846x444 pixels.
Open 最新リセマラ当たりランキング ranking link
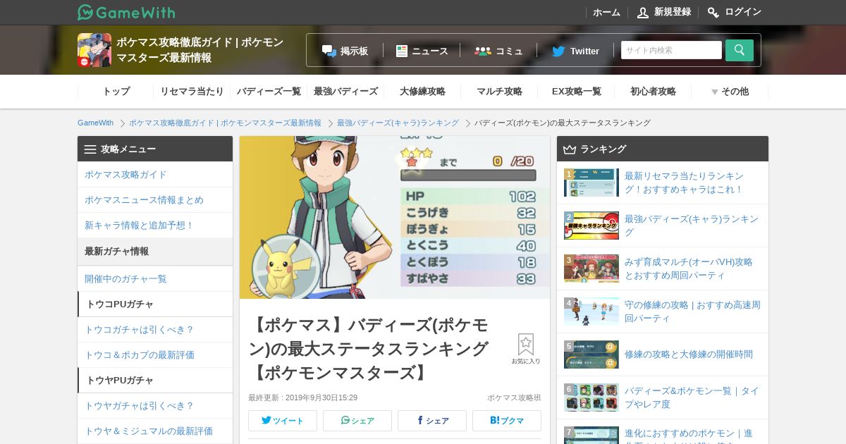pos(685,183)
